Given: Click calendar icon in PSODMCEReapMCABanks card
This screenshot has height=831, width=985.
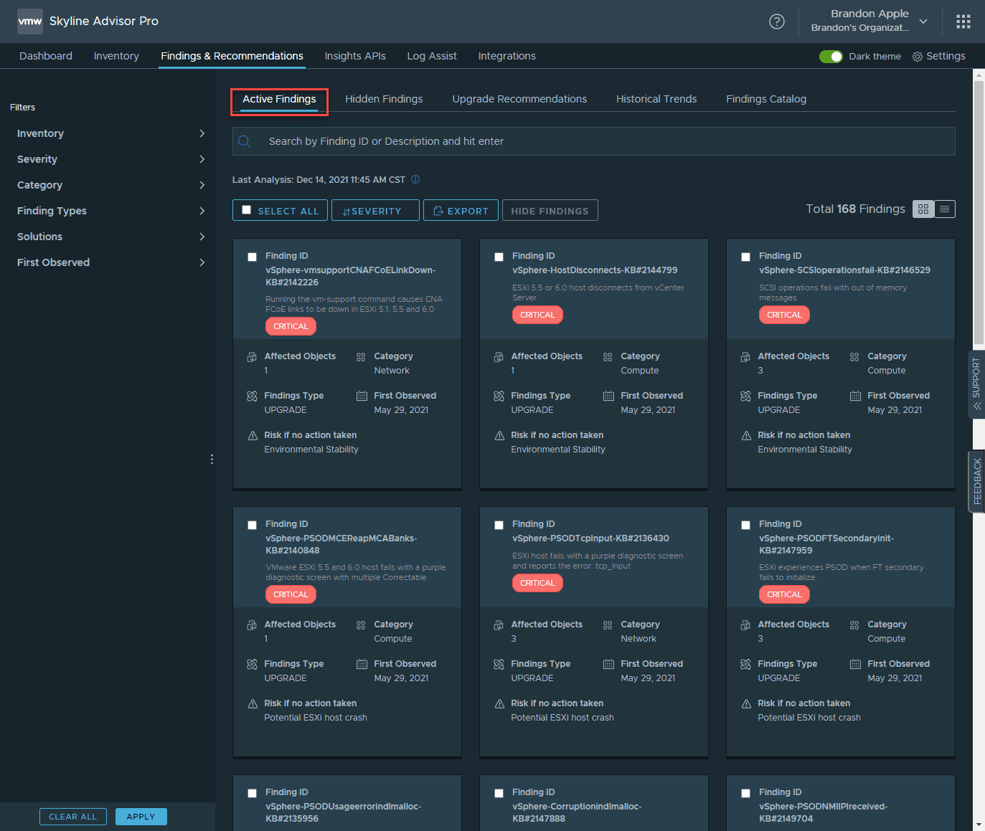Looking at the screenshot, I should 362,664.
